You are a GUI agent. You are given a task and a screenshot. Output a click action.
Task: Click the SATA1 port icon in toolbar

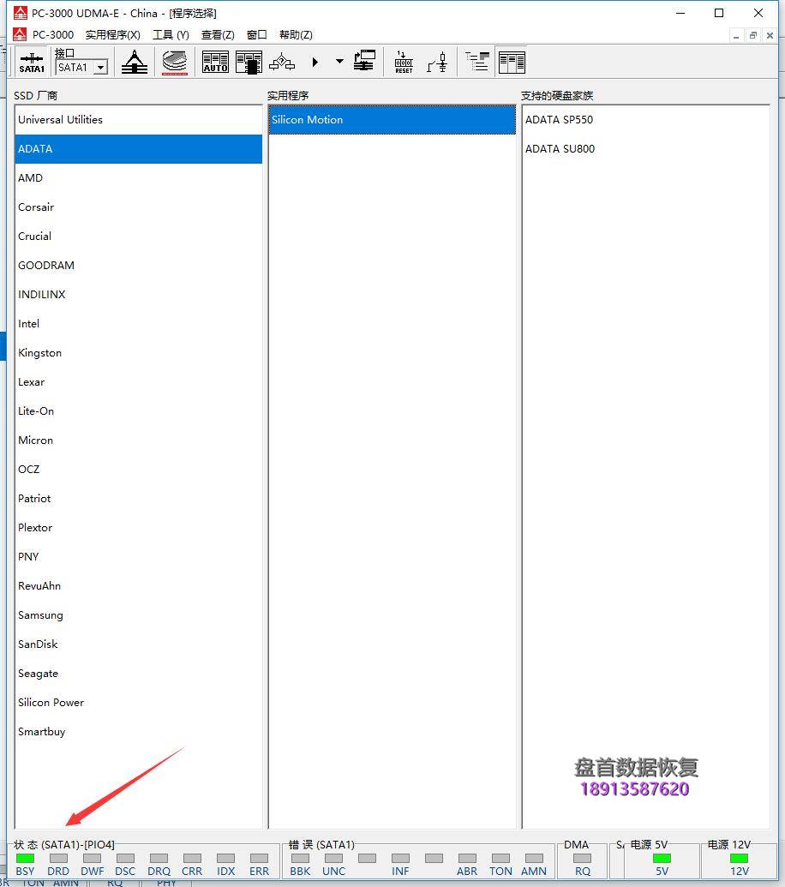(x=32, y=63)
